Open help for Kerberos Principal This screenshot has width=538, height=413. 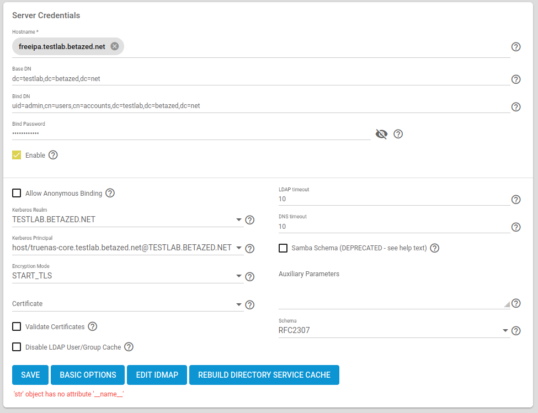(250, 249)
